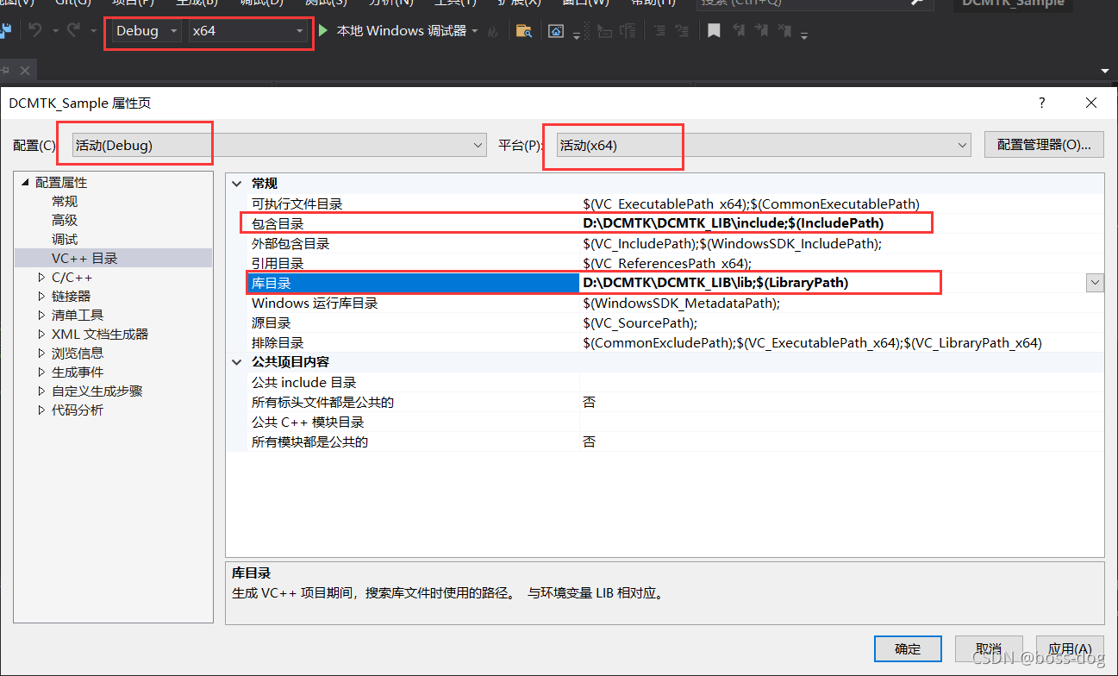Viewport: 1118px width, 676px height.
Task: Collapse the 常规 property section
Action: [x=238, y=184]
